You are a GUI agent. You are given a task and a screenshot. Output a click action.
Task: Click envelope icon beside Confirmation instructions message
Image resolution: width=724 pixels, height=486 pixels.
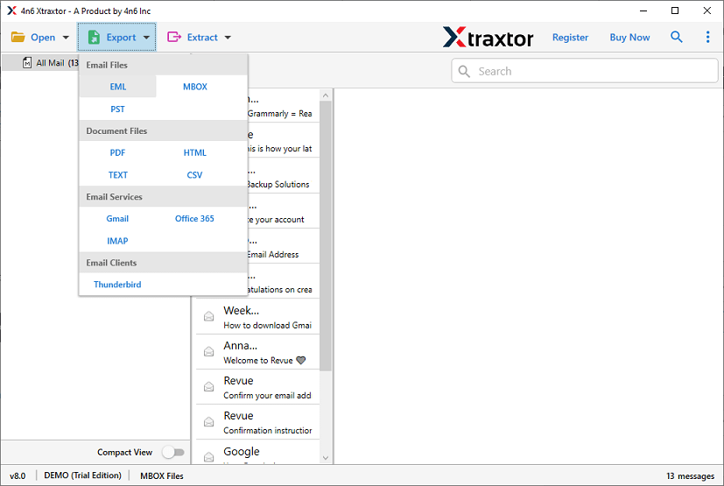pyautogui.click(x=208, y=422)
